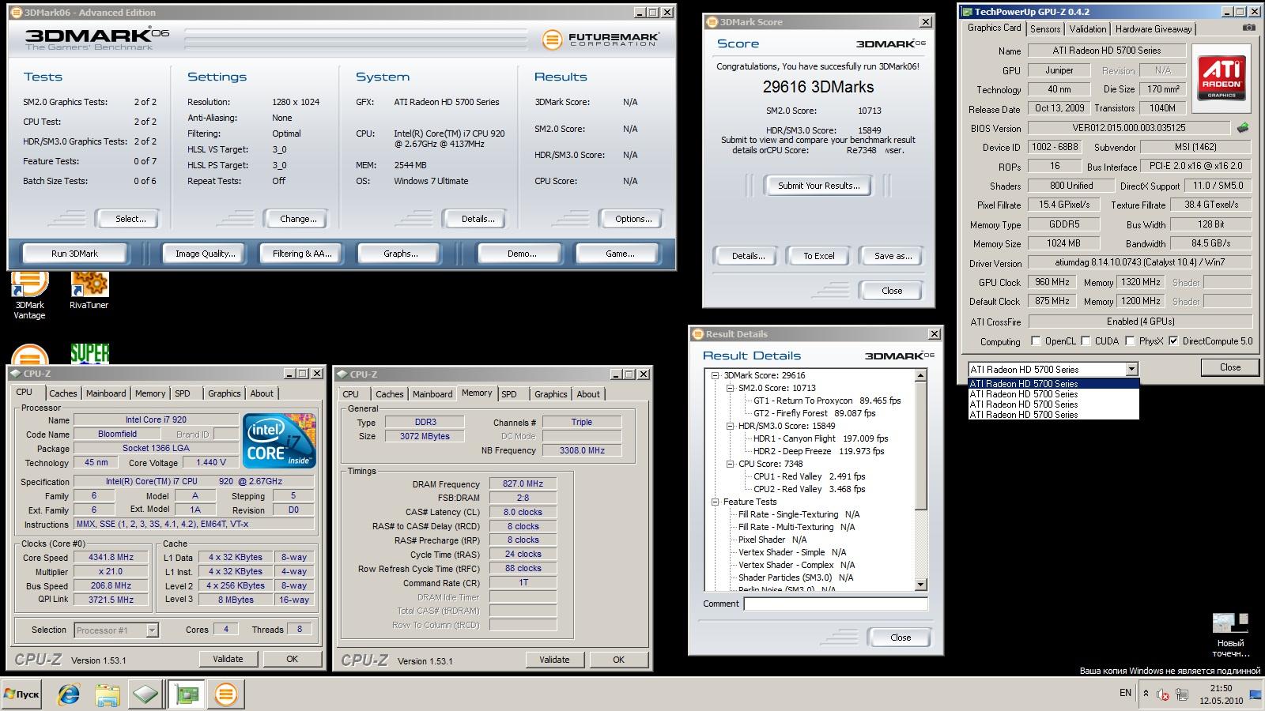Viewport: 1265px width, 711px height.
Task: Click Validate in the left CPU-Z window
Action: click(x=228, y=659)
